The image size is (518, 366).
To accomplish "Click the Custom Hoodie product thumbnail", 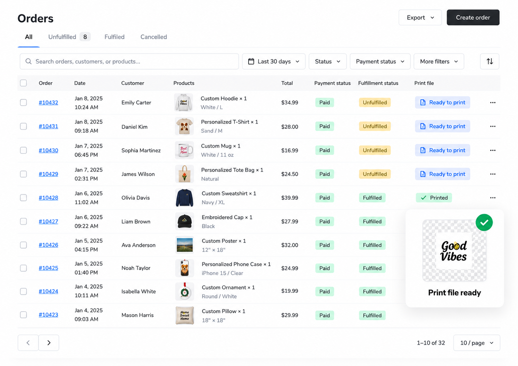I will pos(184,102).
